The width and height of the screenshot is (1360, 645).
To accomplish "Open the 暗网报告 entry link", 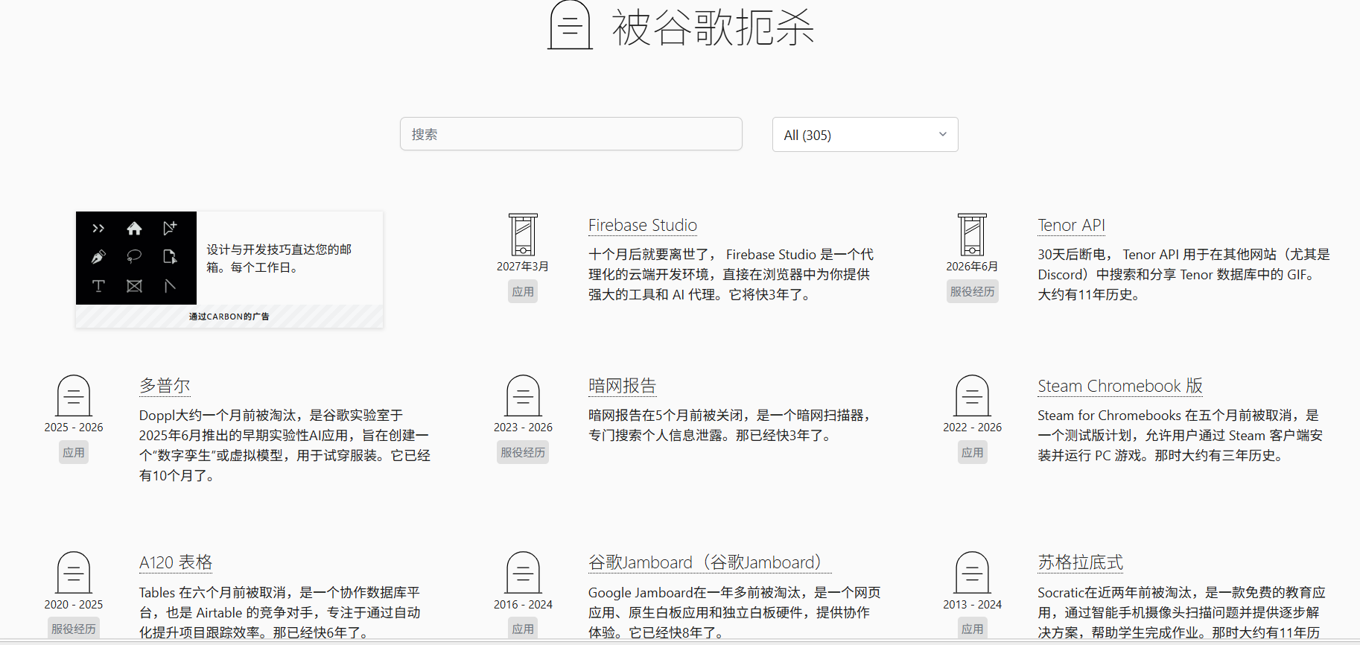I will pyautogui.click(x=623, y=386).
